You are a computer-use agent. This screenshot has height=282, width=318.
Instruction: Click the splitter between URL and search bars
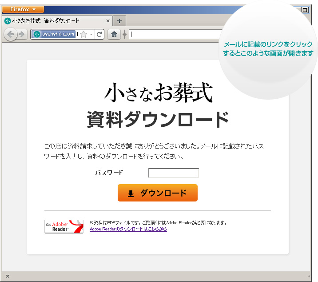[124, 35]
